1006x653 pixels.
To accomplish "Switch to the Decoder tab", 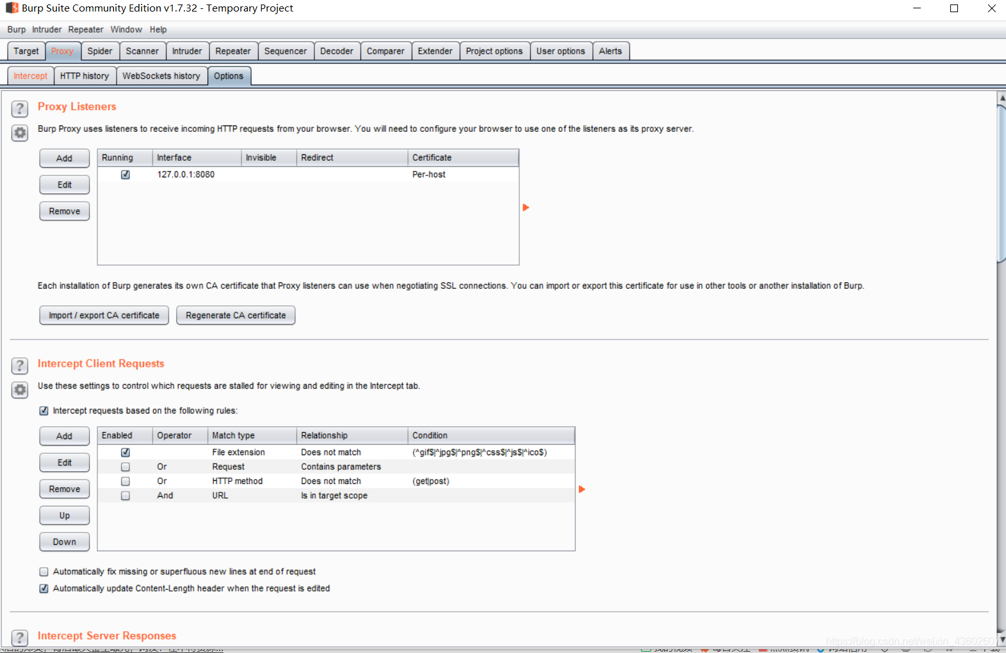I will [x=337, y=51].
